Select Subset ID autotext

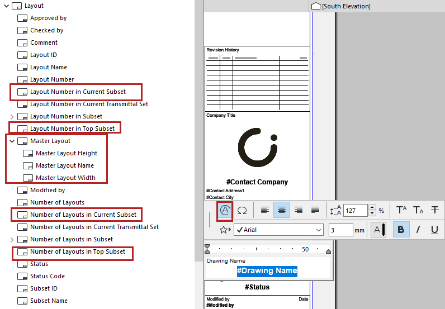click(44, 288)
